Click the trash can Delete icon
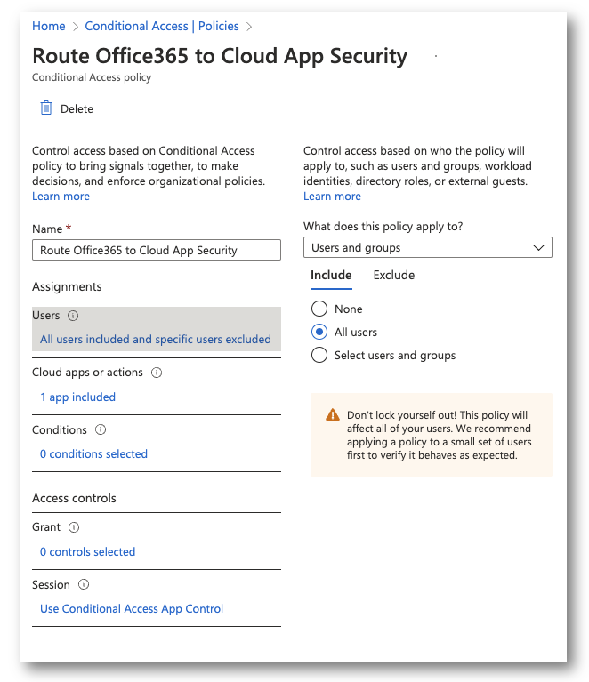Screen dimensions: 589x682 46,108
